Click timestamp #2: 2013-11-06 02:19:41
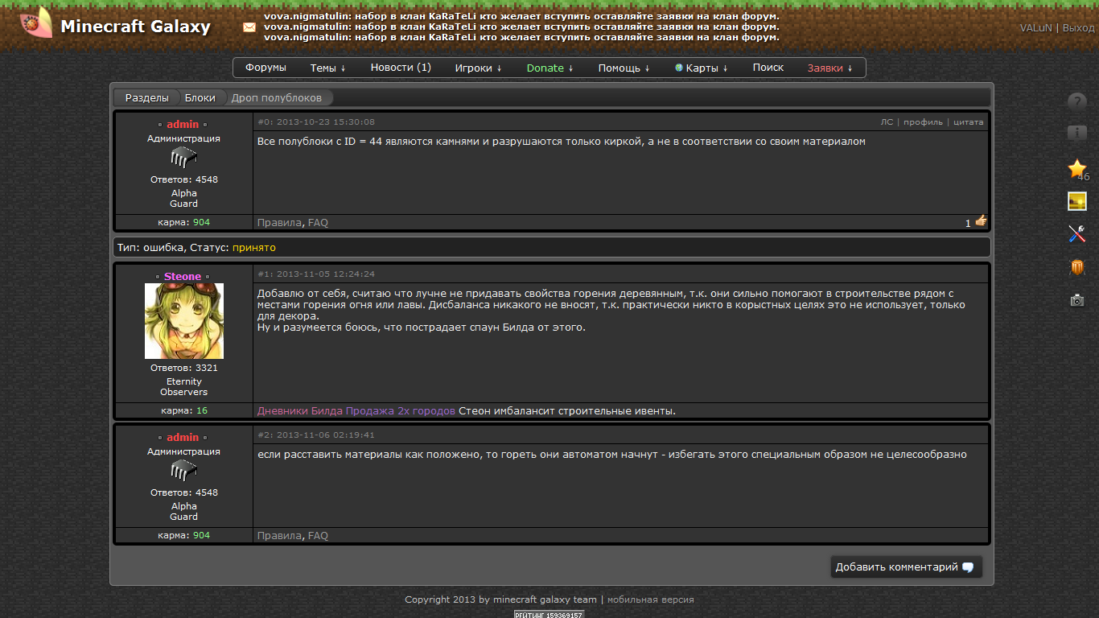The width and height of the screenshot is (1099, 618). tap(316, 435)
